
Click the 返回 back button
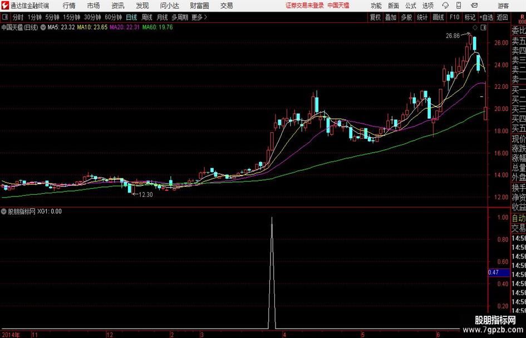(502, 17)
